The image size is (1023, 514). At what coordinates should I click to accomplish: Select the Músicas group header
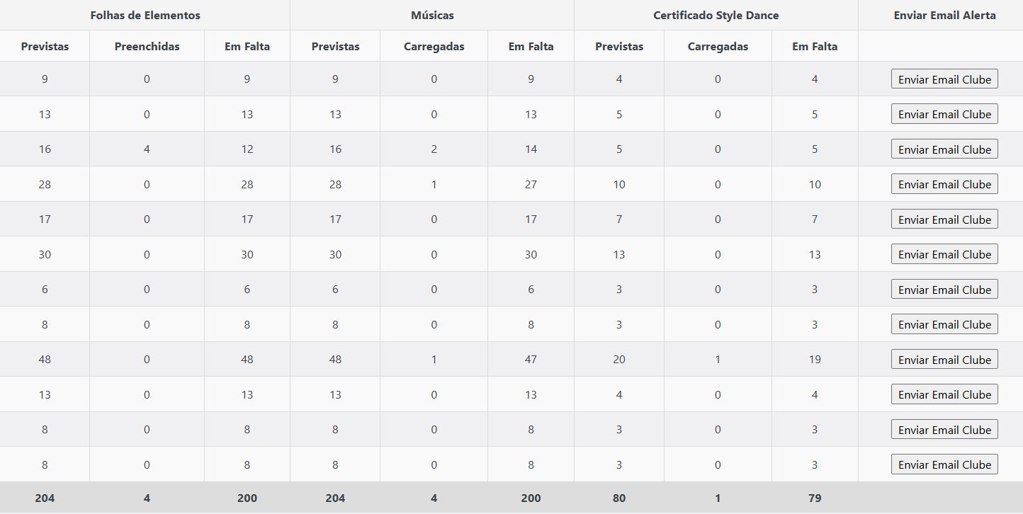pos(432,15)
